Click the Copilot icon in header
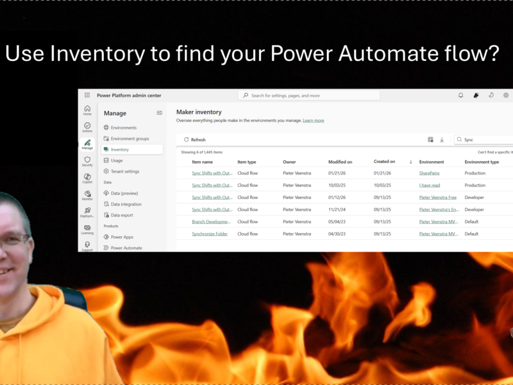Image resolution: width=513 pixels, height=385 pixels. (476, 95)
